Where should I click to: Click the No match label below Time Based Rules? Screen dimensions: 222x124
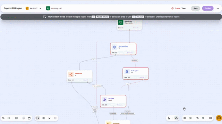[135, 61]
